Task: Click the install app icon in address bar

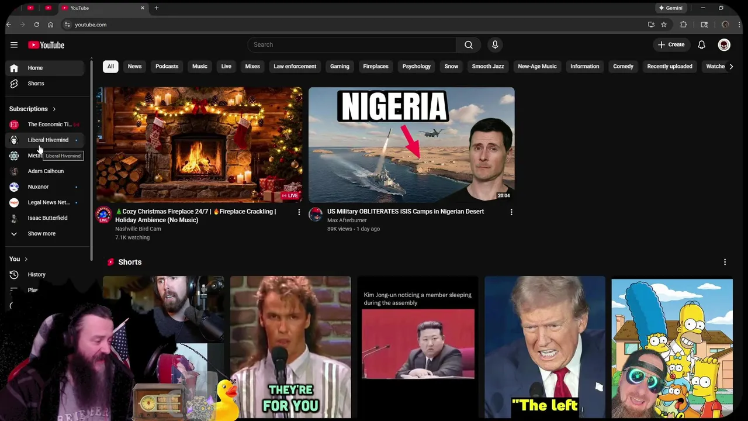Action: coord(651,25)
